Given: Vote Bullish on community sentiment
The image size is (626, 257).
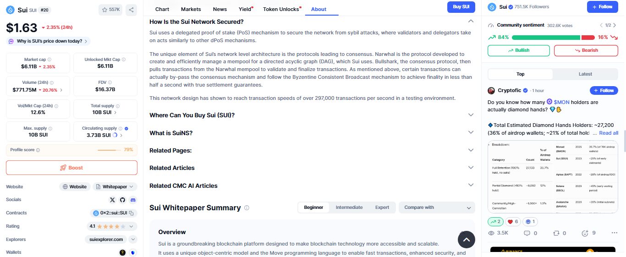Looking at the screenshot, I should click(518, 50).
